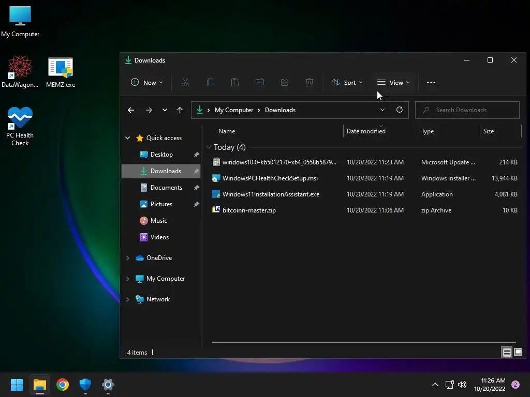The height and width of the screenshot is (397, 530).
Task: Select Desktop in Quick access
Action: 161,155
